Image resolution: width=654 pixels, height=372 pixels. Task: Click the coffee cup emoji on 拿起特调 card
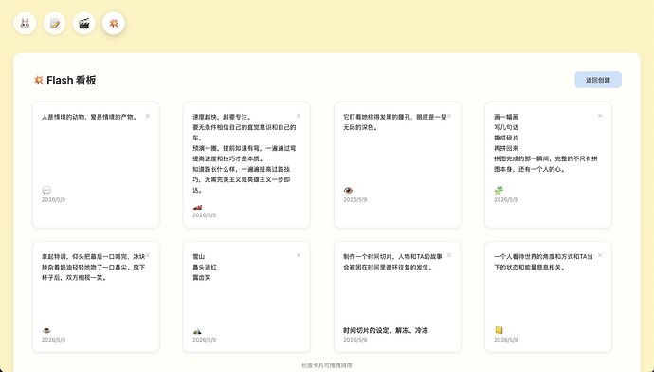point(46,330)
